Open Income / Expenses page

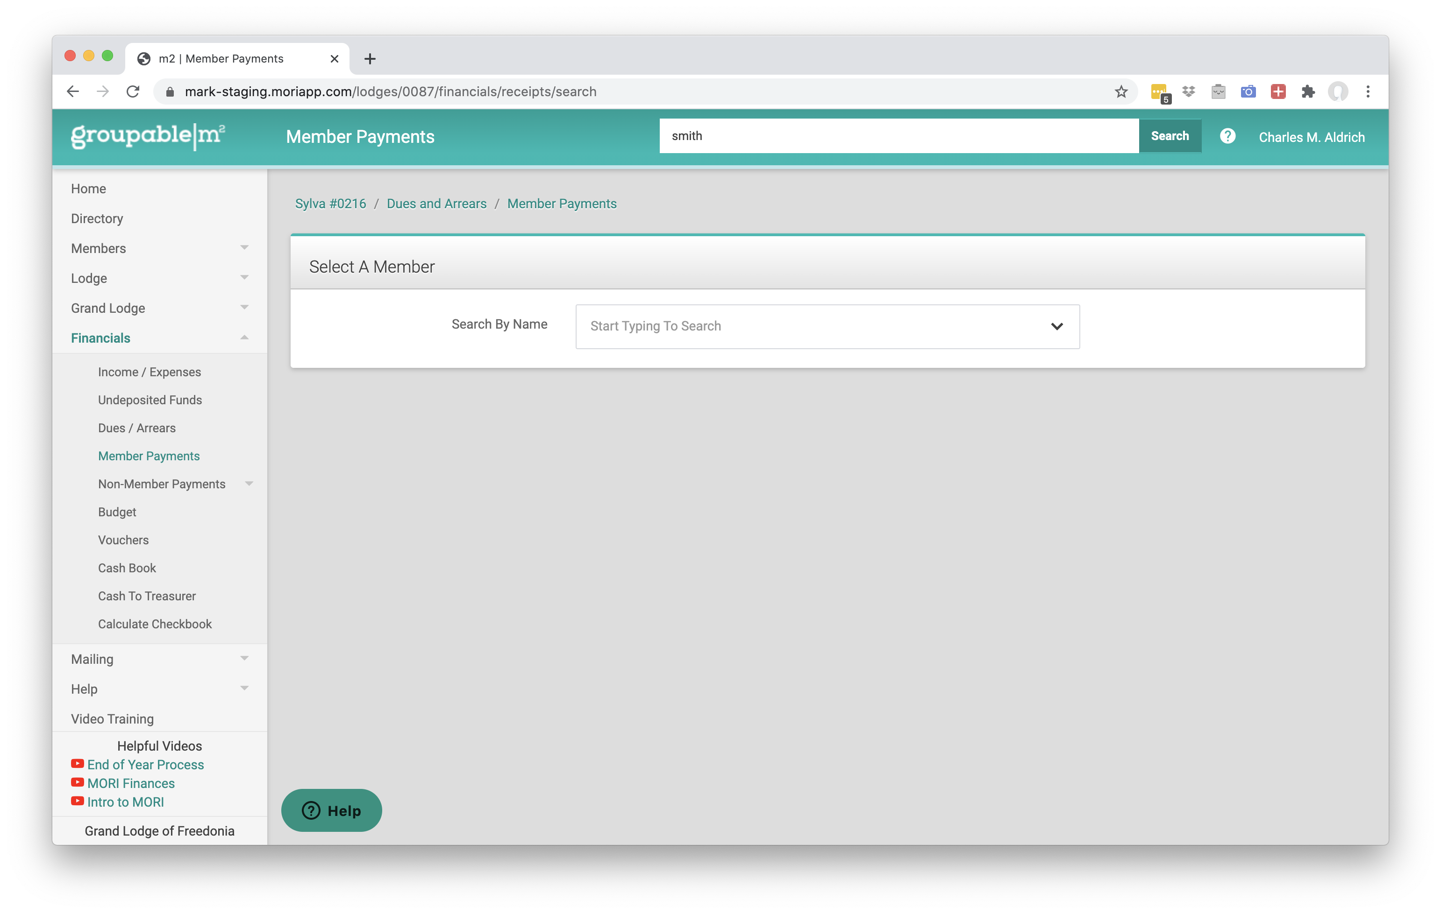(x=150, y=372)
